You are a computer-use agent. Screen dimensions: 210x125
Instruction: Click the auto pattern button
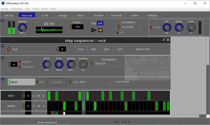[x=107, y=49]
